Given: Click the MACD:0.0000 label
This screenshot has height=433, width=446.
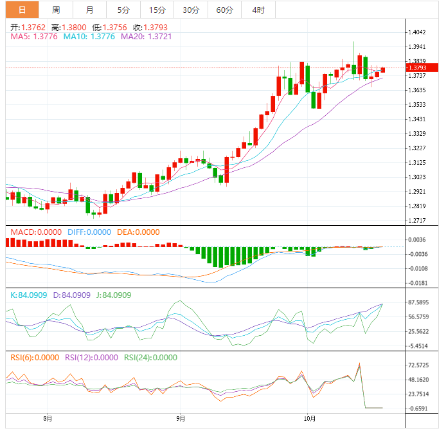Looking at the screenshot, I should (x=36, y=232).
